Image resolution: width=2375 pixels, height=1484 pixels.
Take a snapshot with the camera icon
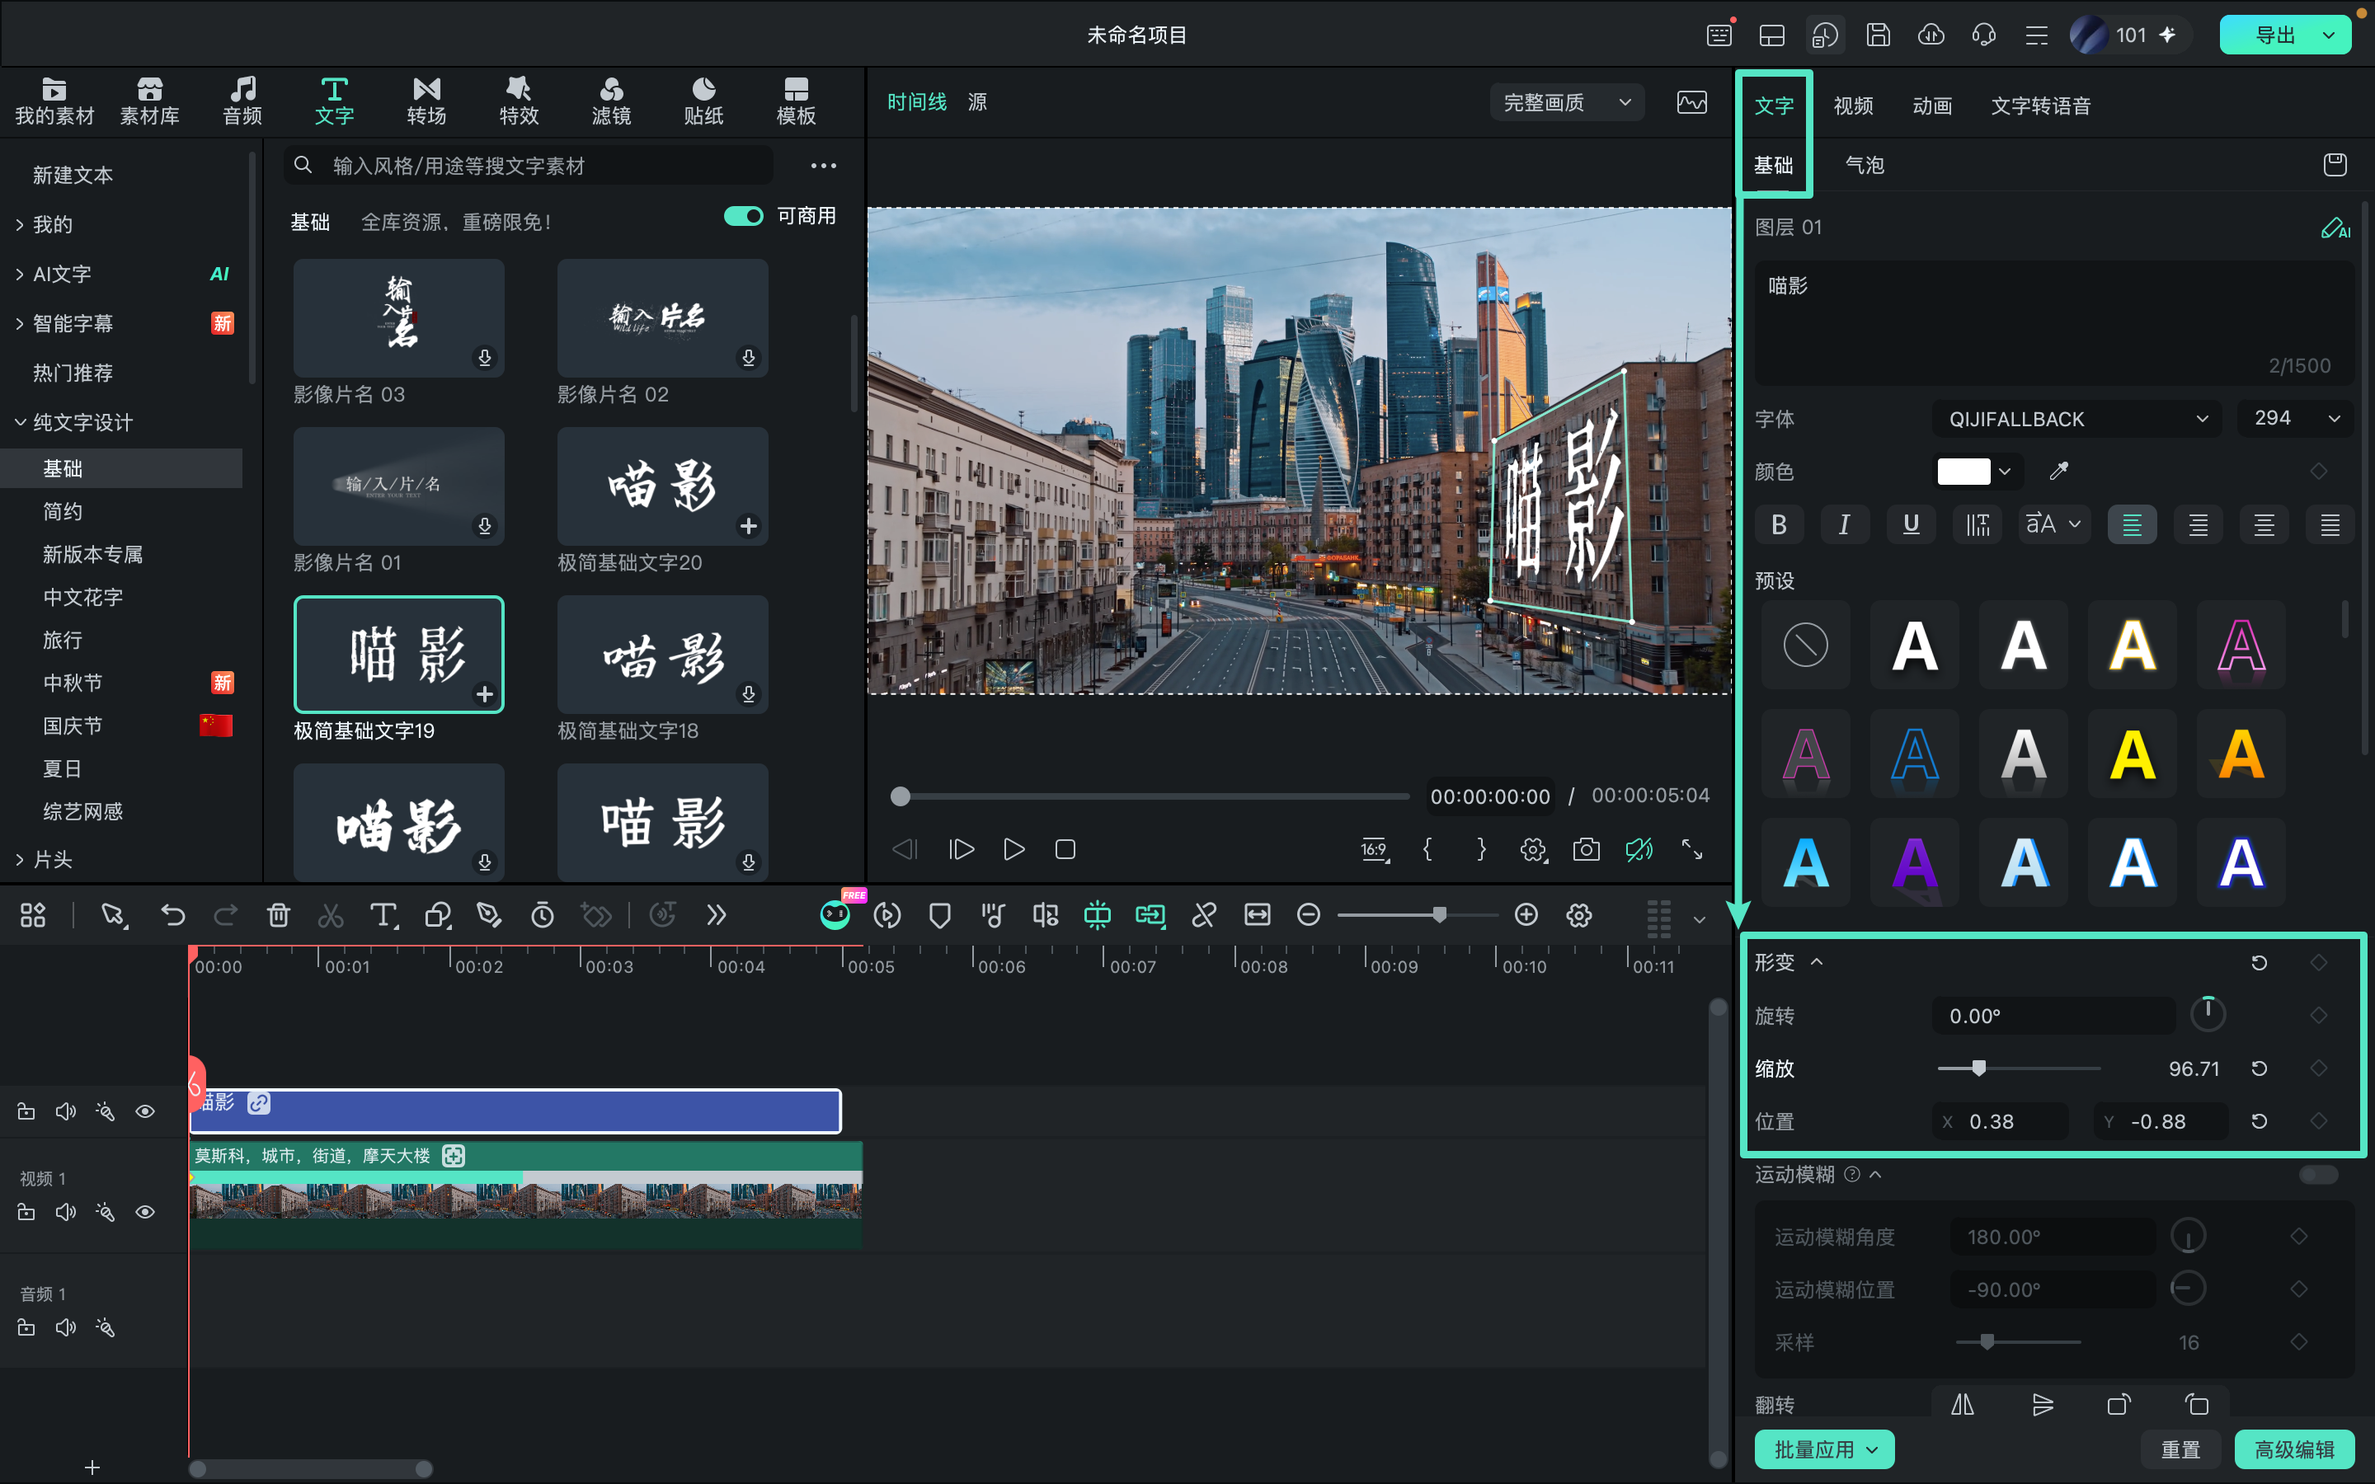[1586, 849]
